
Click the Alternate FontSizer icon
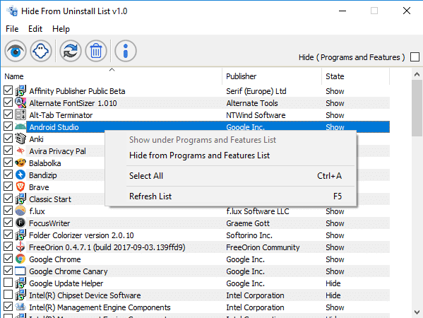pos(20,103)
